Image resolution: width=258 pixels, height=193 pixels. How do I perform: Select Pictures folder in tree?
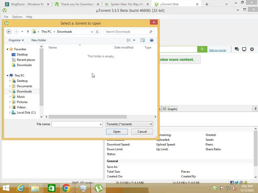[x=22, y=102]
